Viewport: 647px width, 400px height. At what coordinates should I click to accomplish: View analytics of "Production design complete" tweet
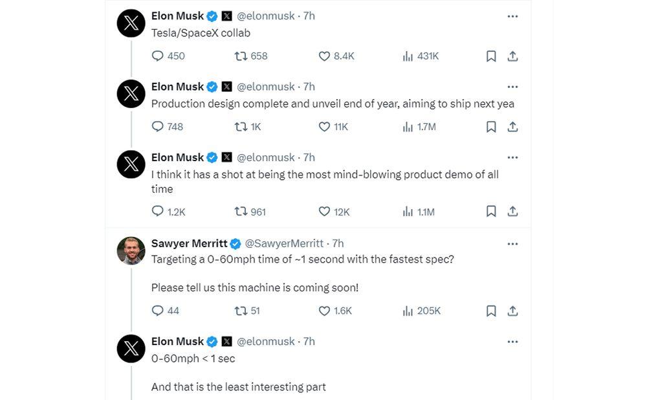[408, 127]
